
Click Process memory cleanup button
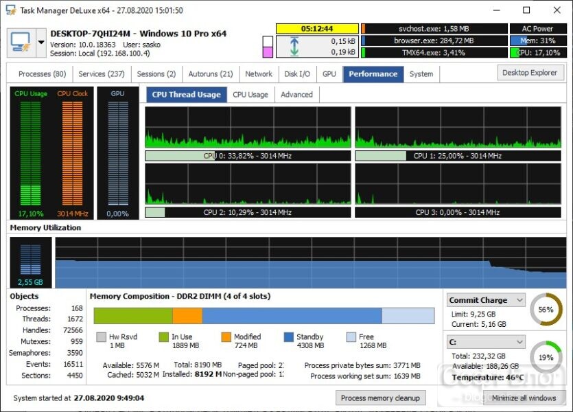click(x=380, y=398)
